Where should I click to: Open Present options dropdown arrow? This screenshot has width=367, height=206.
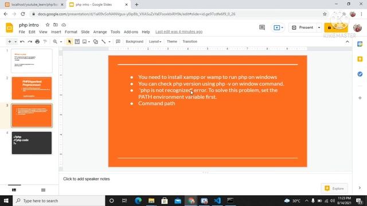click(319, 27)
